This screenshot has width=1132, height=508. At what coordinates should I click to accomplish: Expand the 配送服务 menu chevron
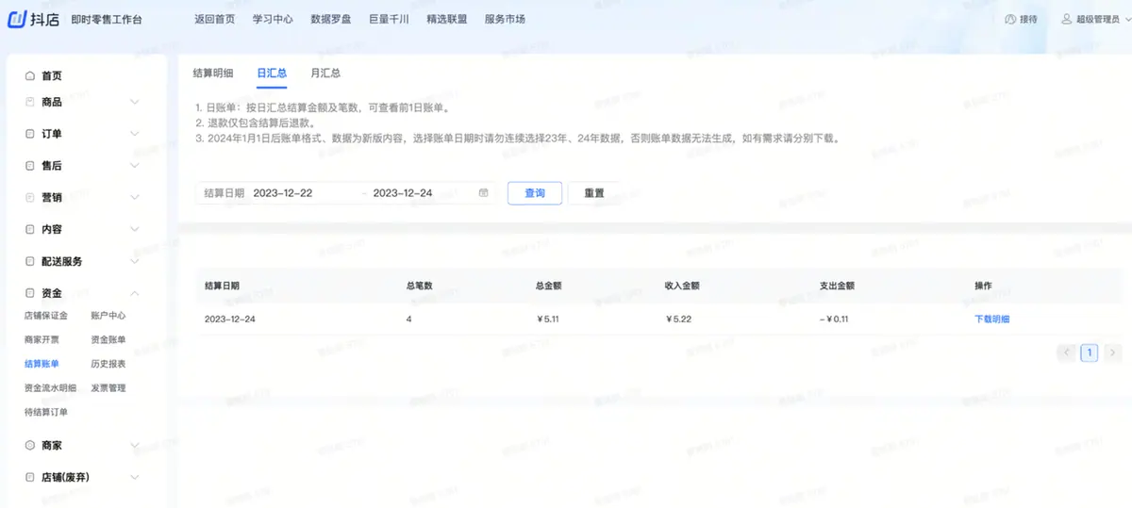coord(134,261)
